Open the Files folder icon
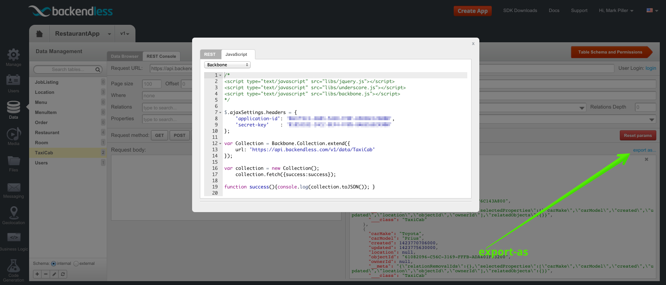Viewport: 666px width, 285px height. (x=13, y=161)
